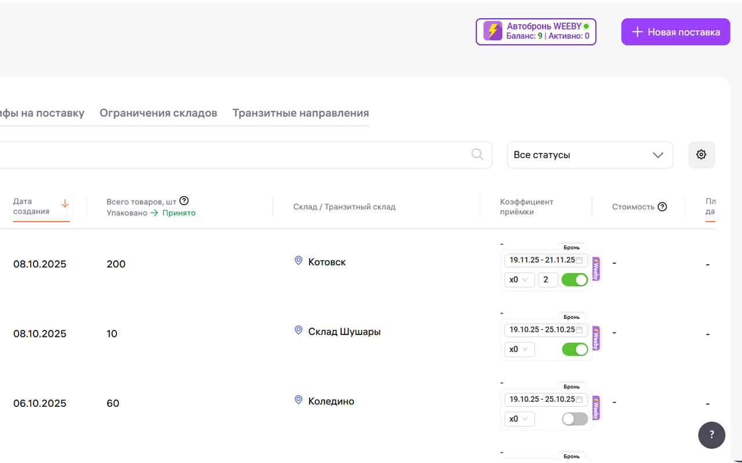Click creation date 08.10.2025 in Склад Шушары row
The image size is (742, 463).
(x=40, y=334)
